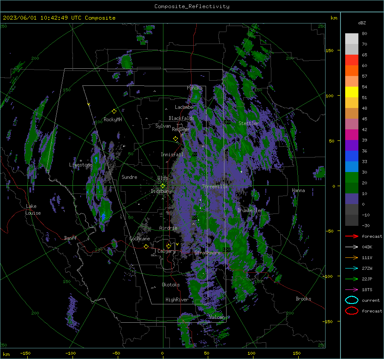Viewport: 384px width, 359px height.
Task: Click the bright green 30 dBZ swatch
Action: click(352, 177)
